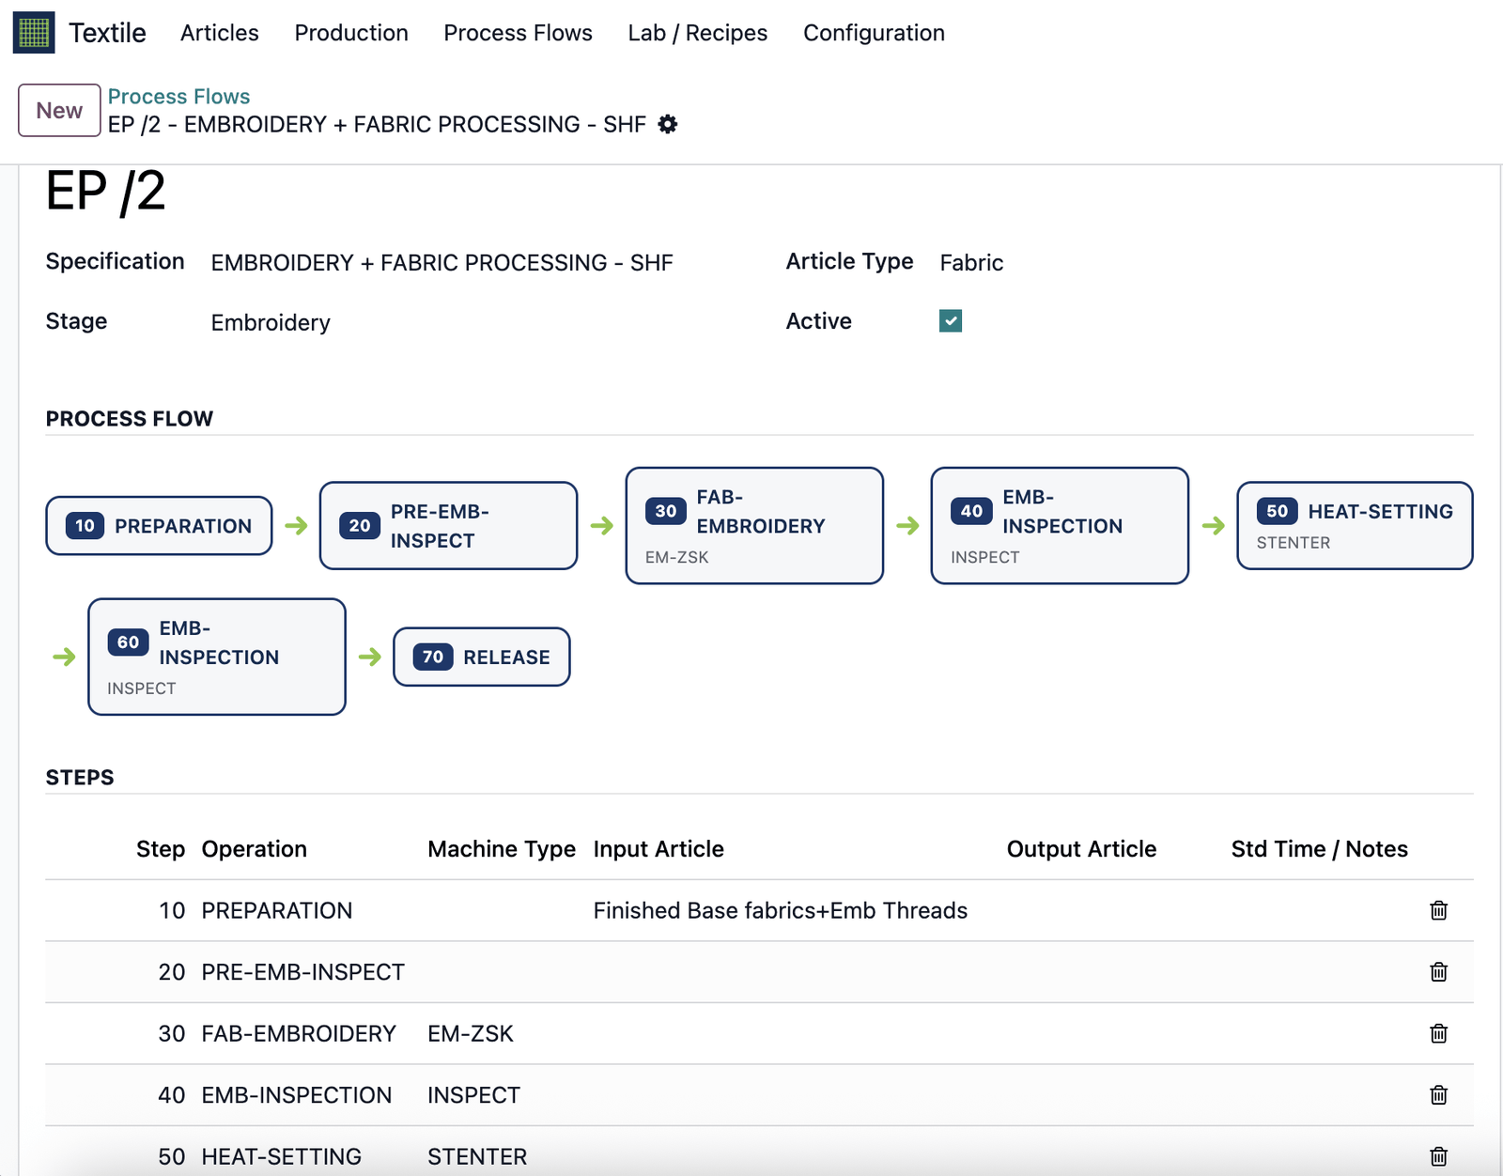Go back via Process Flows breadcrumb

click(x=178, y=97)
